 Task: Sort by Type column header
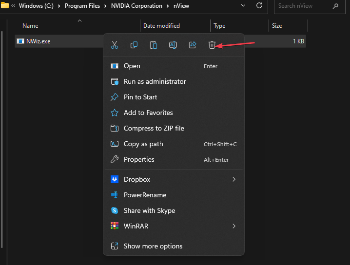coord(219,26)
